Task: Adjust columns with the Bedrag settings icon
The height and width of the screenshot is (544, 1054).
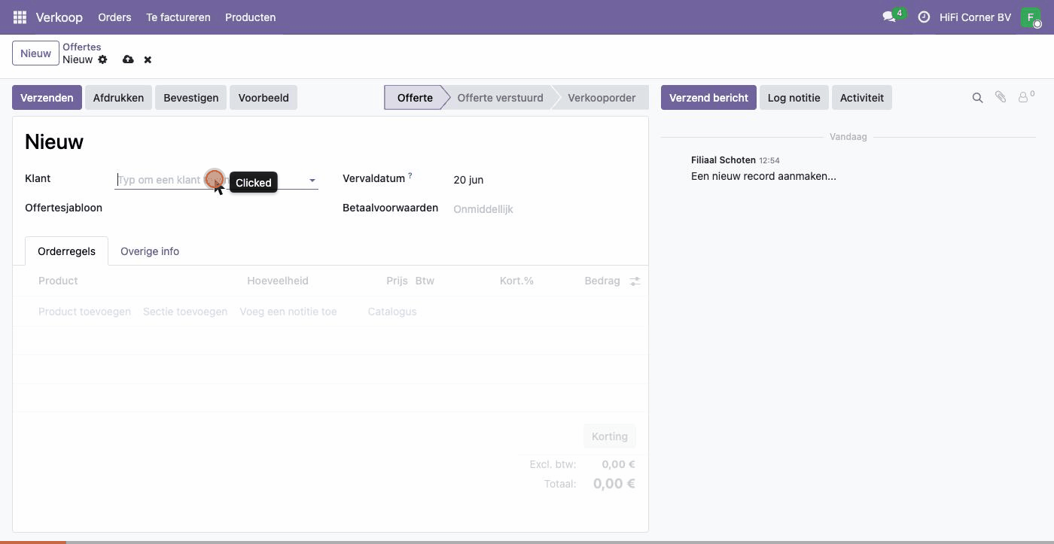Action: tap(635, 281)
